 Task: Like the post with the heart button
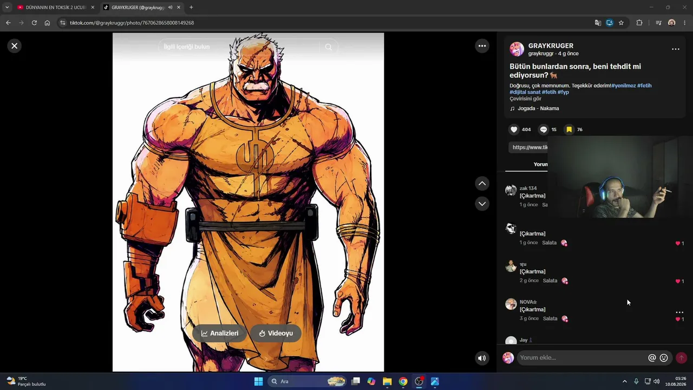[x=514, y=129]
